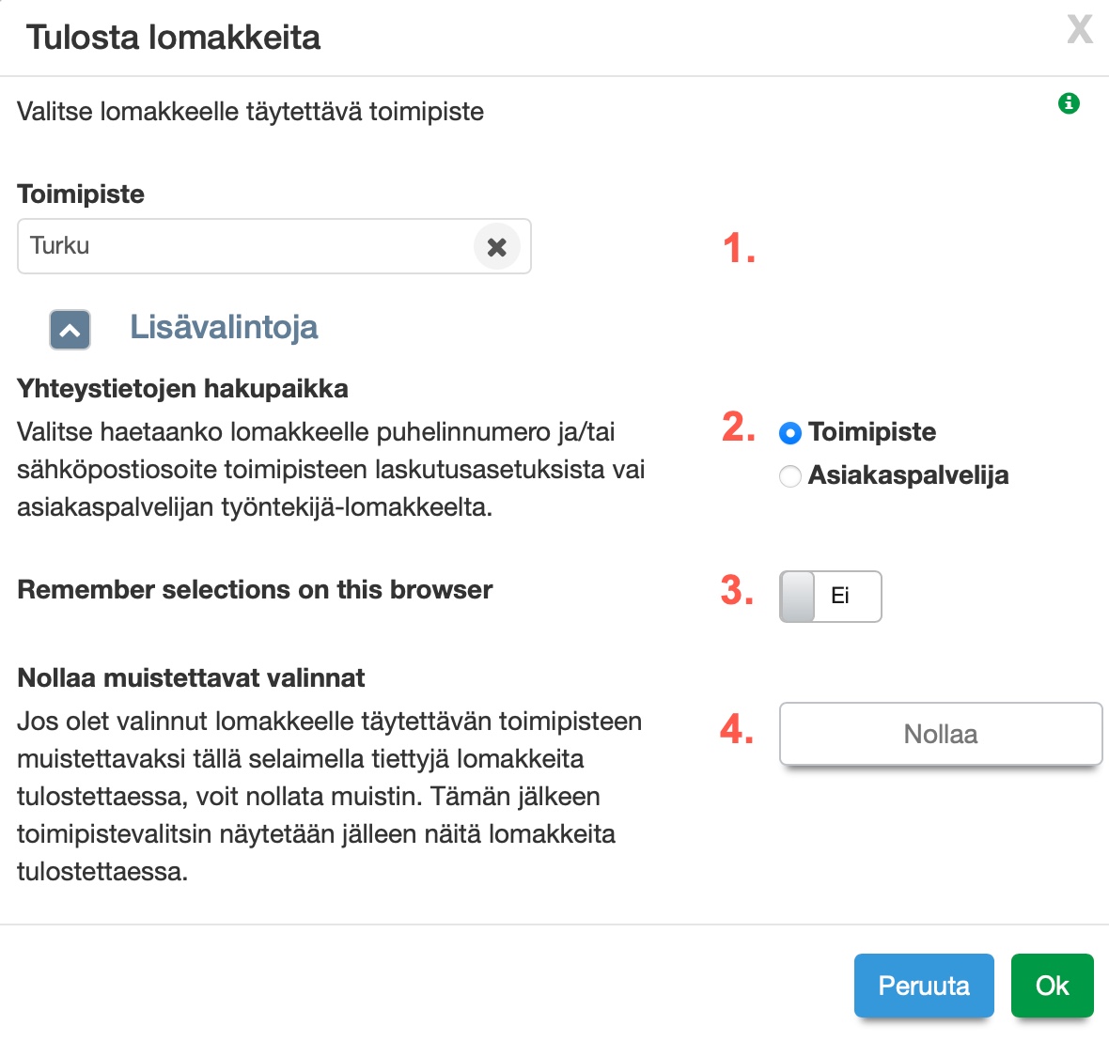Click the red number 1 marker
1109x1041 pixels.
[739, 249]
